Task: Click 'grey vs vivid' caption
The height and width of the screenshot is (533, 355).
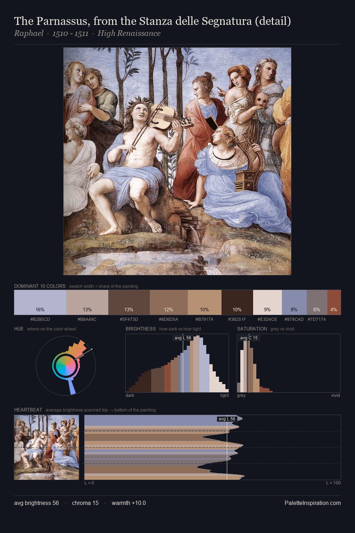Action: (x=282, y=329)
